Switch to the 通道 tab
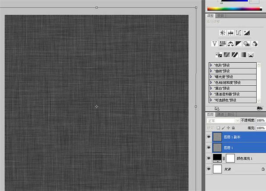The height and width of the screenshot is (191, 266). pos(221,115)
